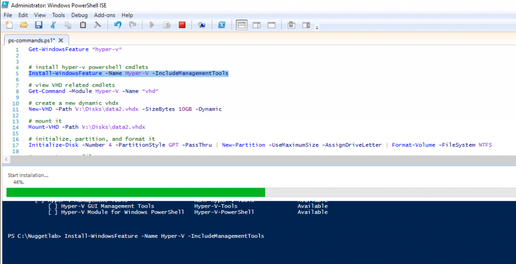The height and width of the screenshot is (264, 516).
Task: Open the Tools menu
Action: tap(58, 15)
